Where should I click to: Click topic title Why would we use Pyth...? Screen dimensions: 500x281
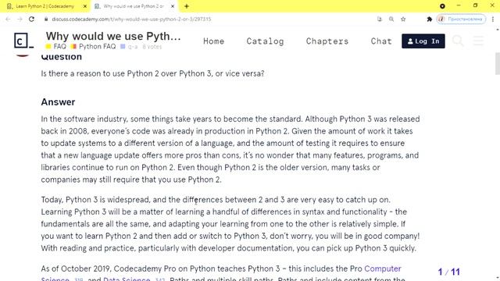(113, 36)
